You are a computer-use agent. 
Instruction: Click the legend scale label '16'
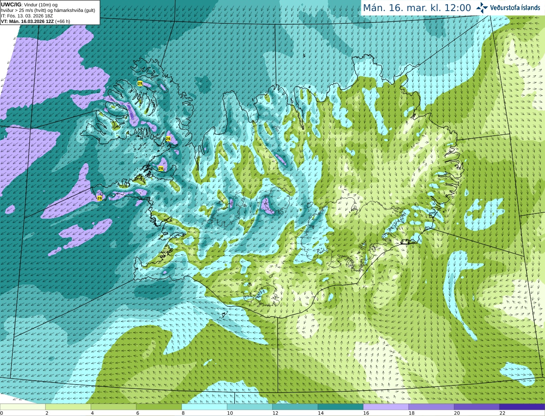[x=366, y=413]
